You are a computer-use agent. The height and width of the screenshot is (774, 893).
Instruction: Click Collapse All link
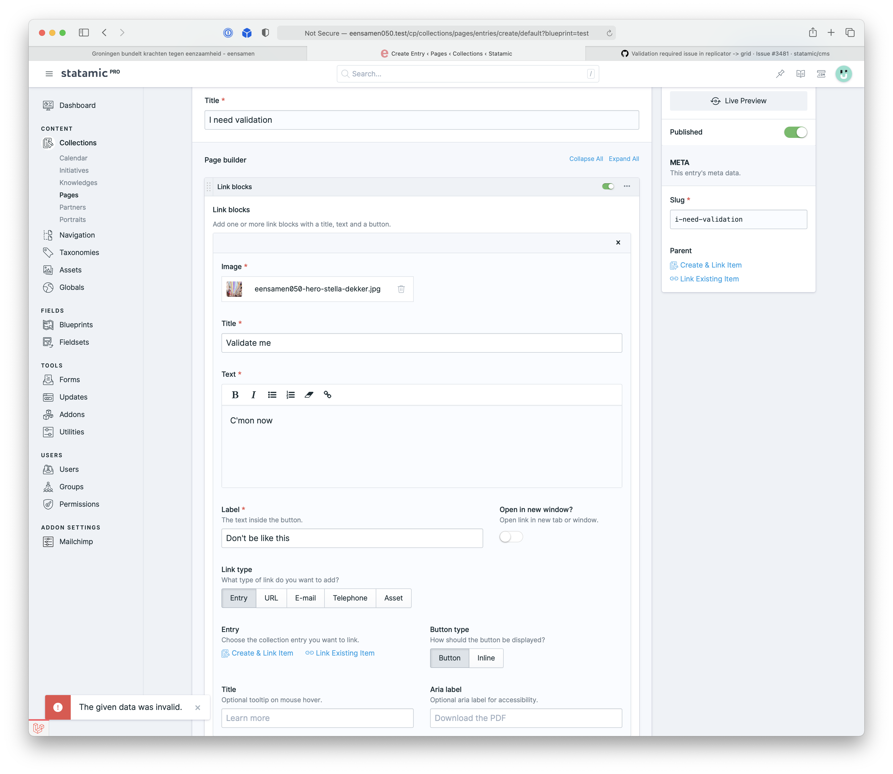[x=586, y=159]
